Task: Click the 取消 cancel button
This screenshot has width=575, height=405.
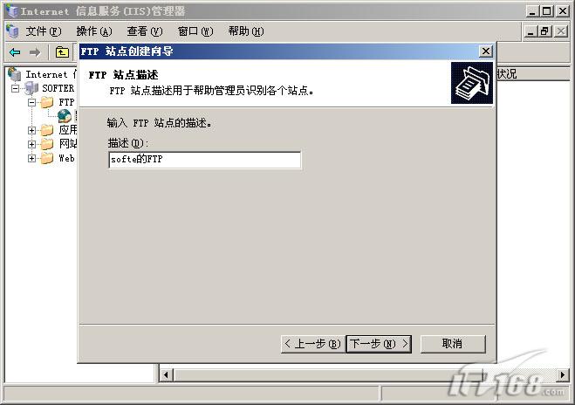Action: point(453,344)
